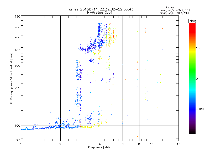Click the 'RwPretec (8p)' subtitle
The width and height of the screenshot is (210, 157).
pos(99,13)
